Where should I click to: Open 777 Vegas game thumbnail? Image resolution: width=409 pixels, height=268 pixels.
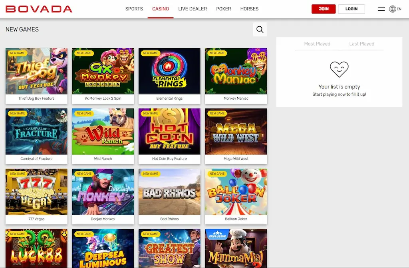[x=36, y=192]
